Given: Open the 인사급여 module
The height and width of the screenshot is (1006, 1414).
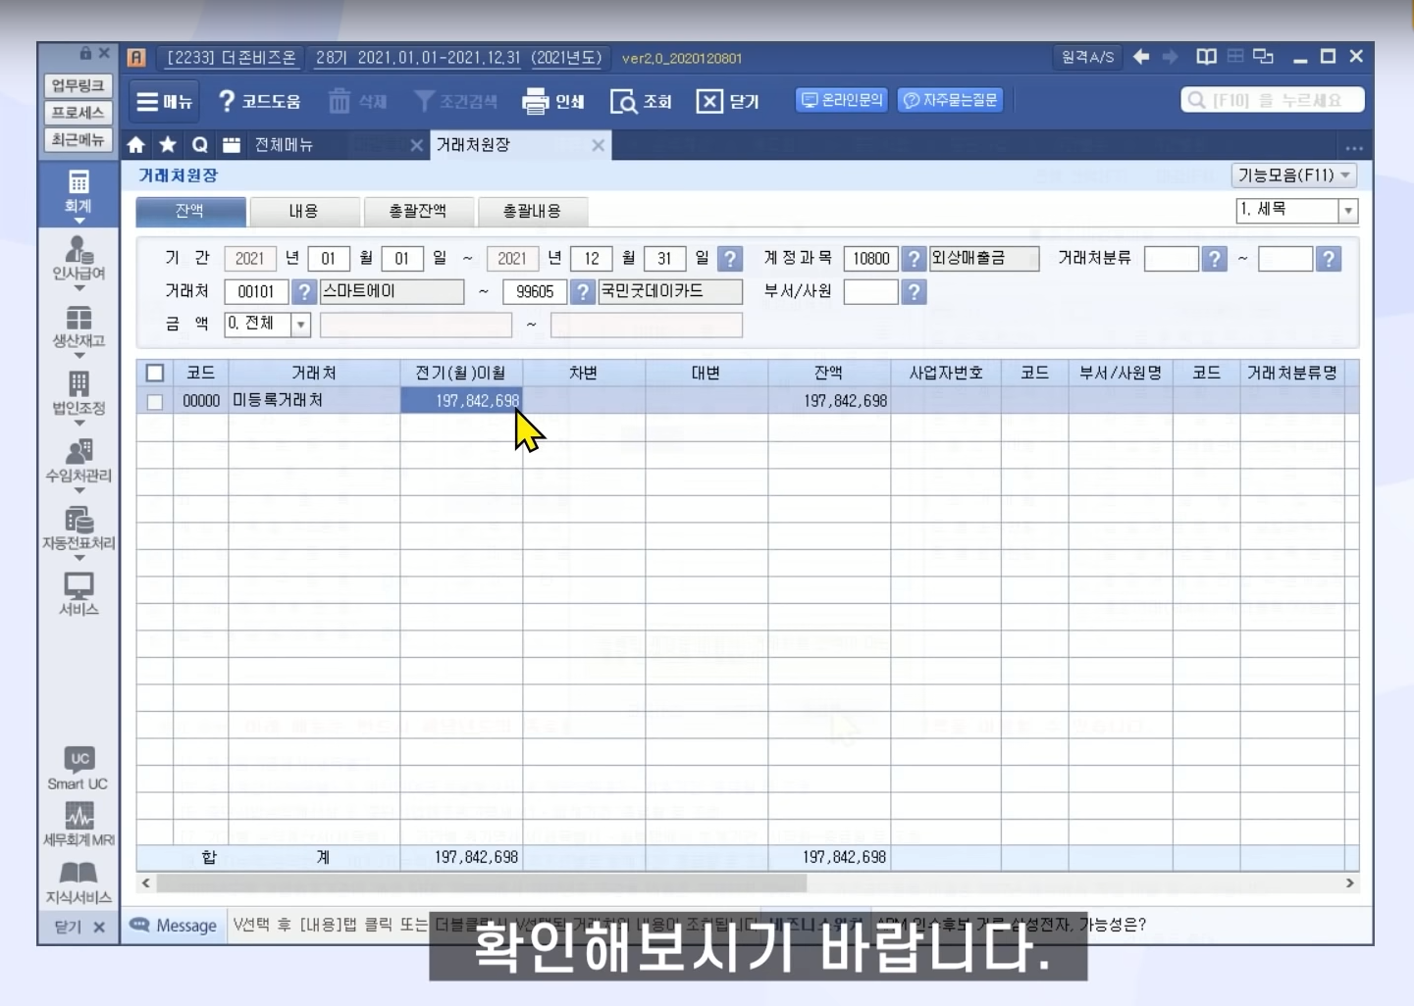Looking at the screenshot, I should click(x=79, y=262).
